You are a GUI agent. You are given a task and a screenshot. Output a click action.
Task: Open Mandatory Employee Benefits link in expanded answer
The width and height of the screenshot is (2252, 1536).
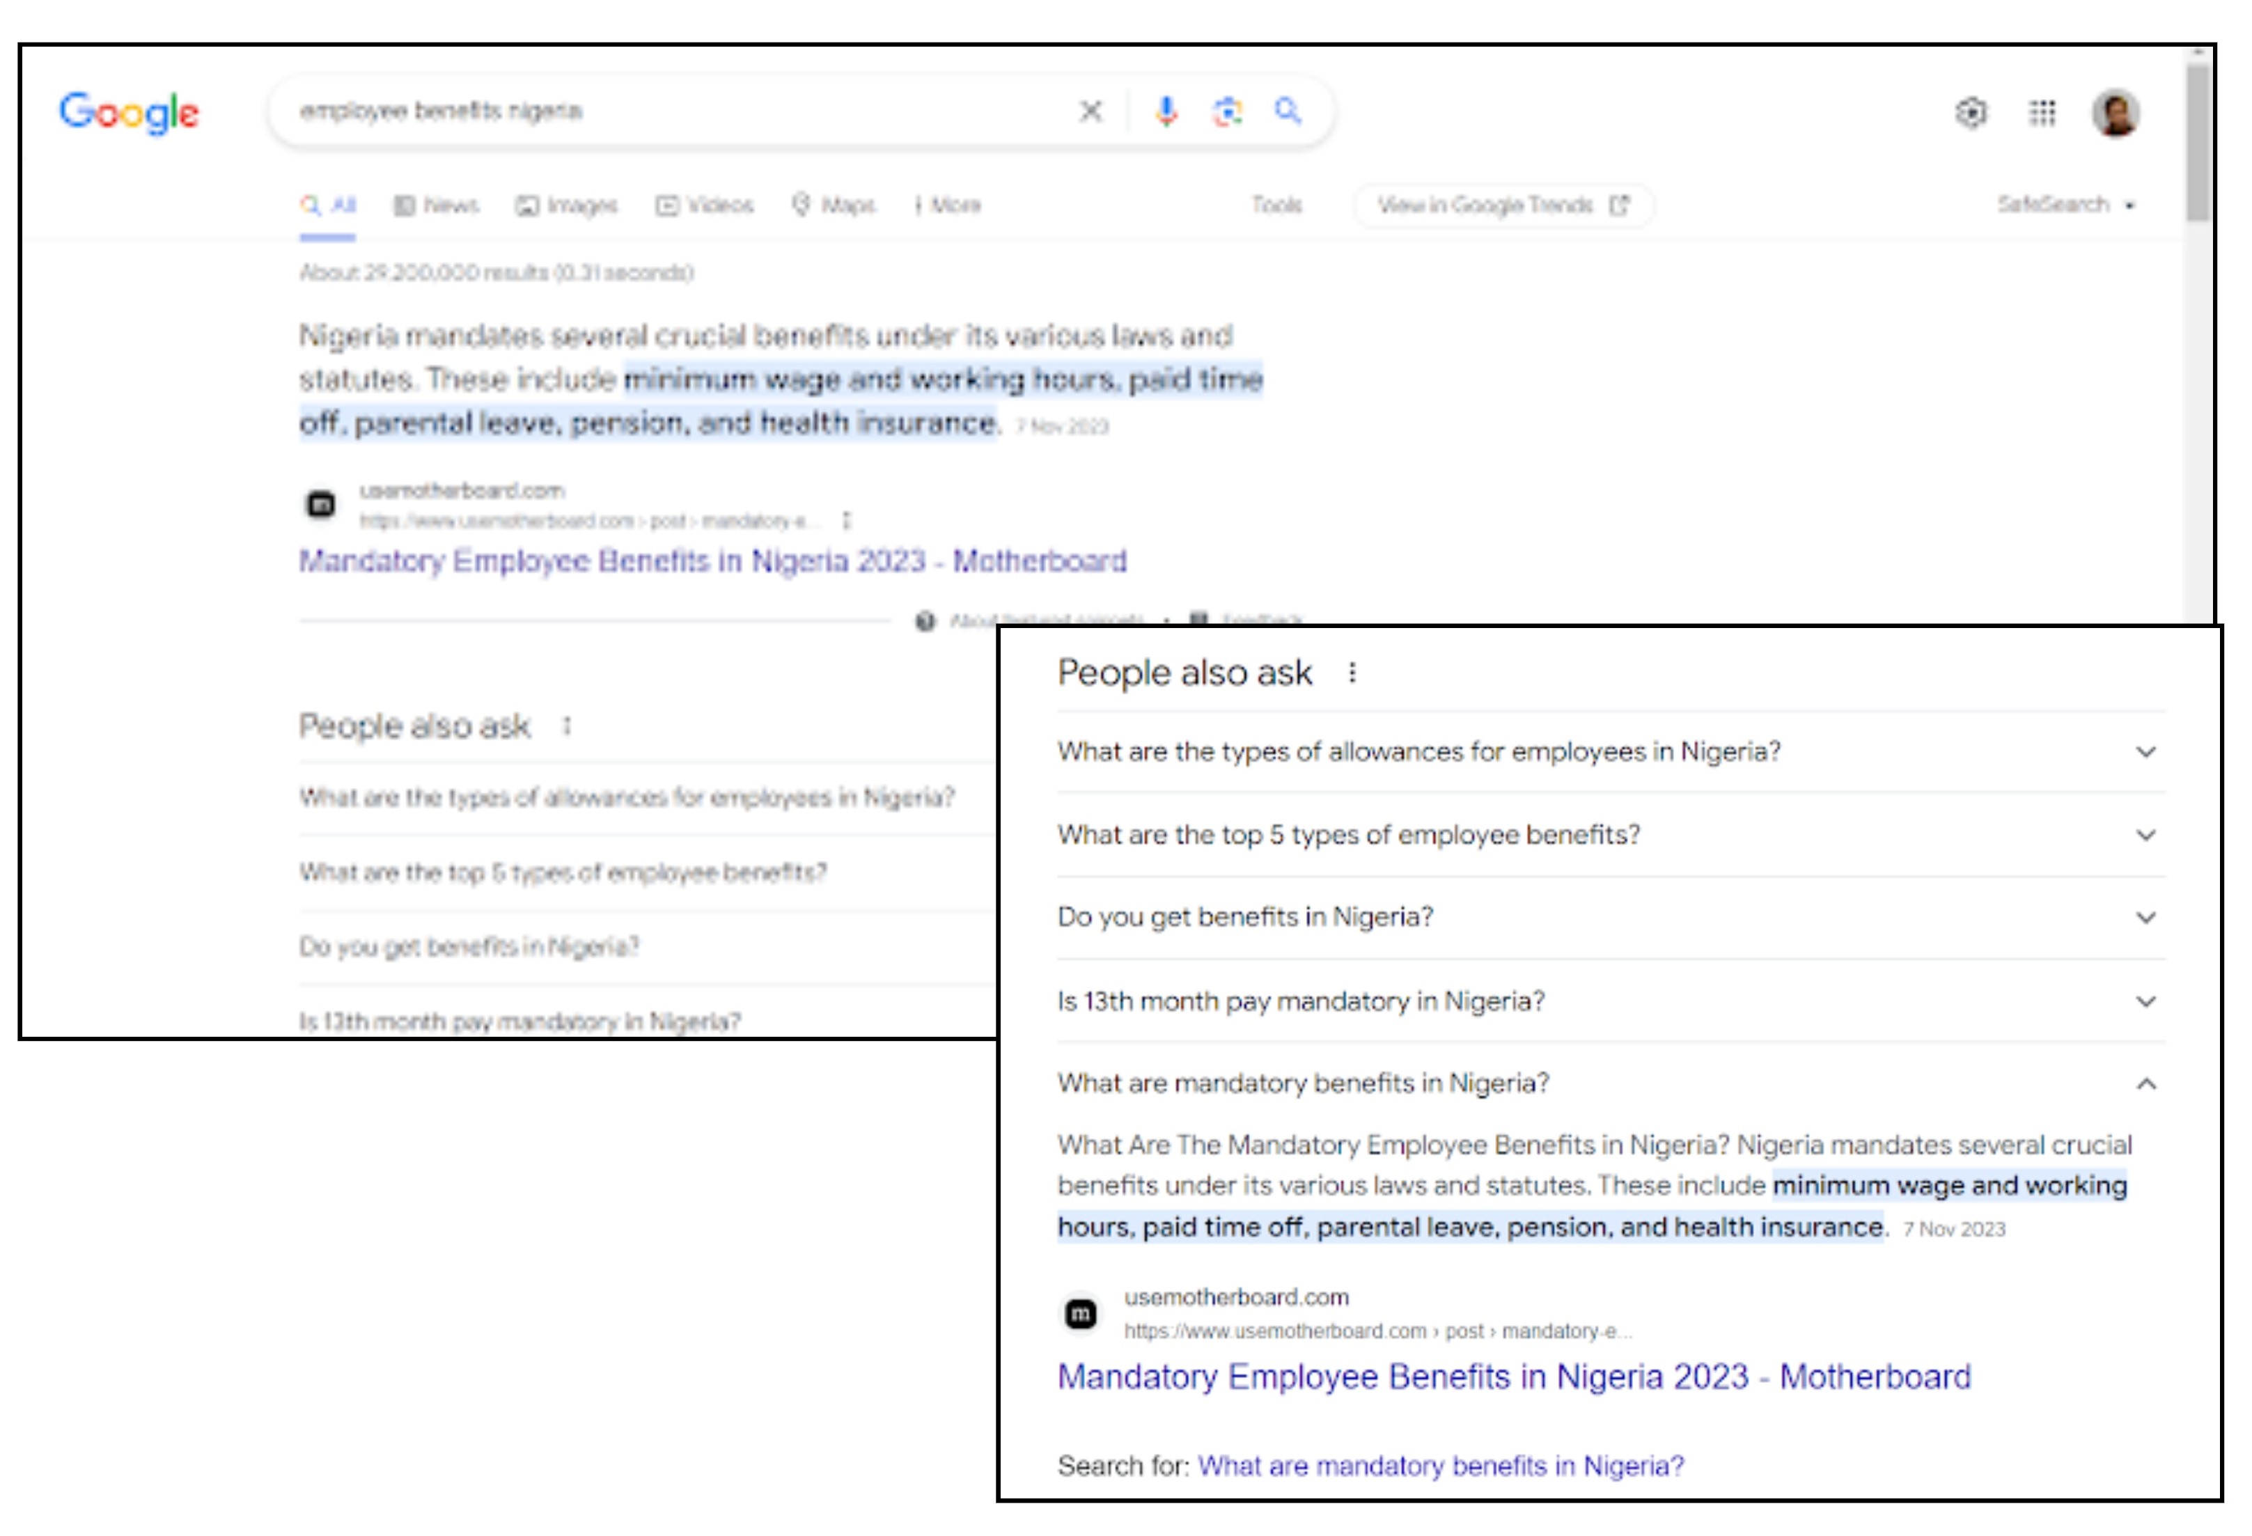pyautogui.click(x=1514, y=1377)
